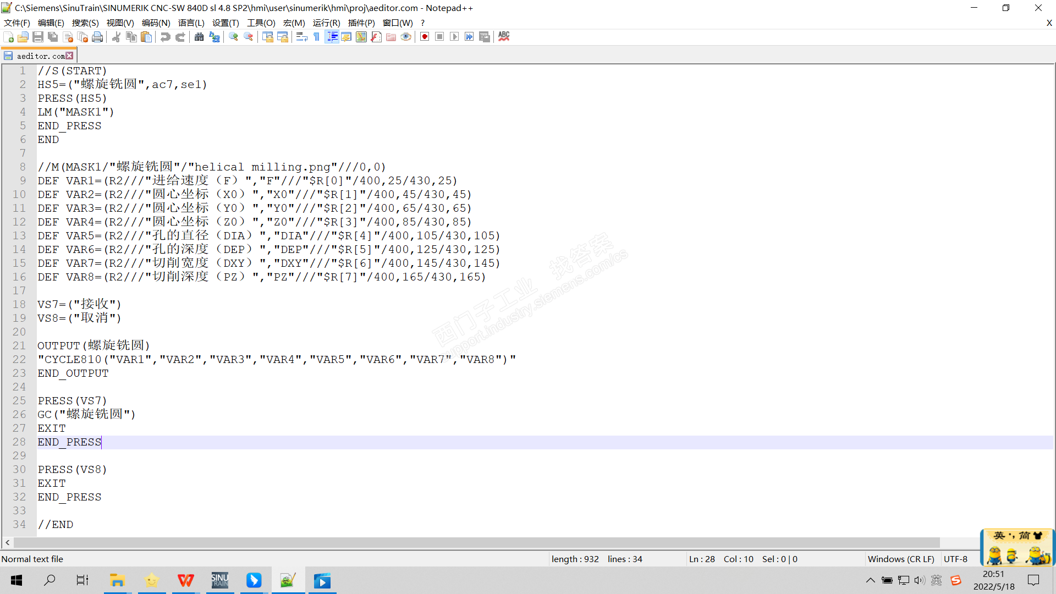Viewport: 1056px width, 594px height.
Task: Click the Zoom in magnifier icon
Action: (234, 37)
